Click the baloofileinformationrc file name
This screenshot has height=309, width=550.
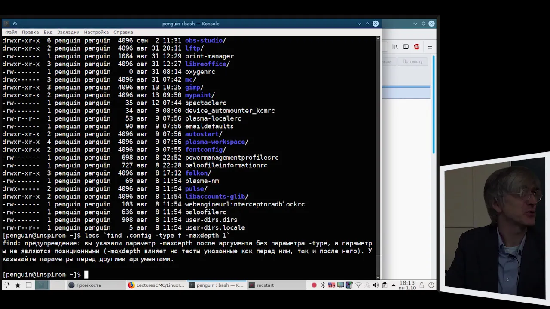click(226, 165)
